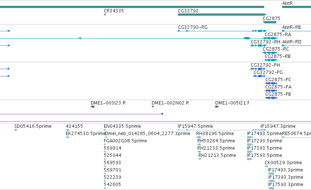This screenshot has width=311, height=190.
Task: Select EST RH21233.5prime
Action: click(216, 148)
